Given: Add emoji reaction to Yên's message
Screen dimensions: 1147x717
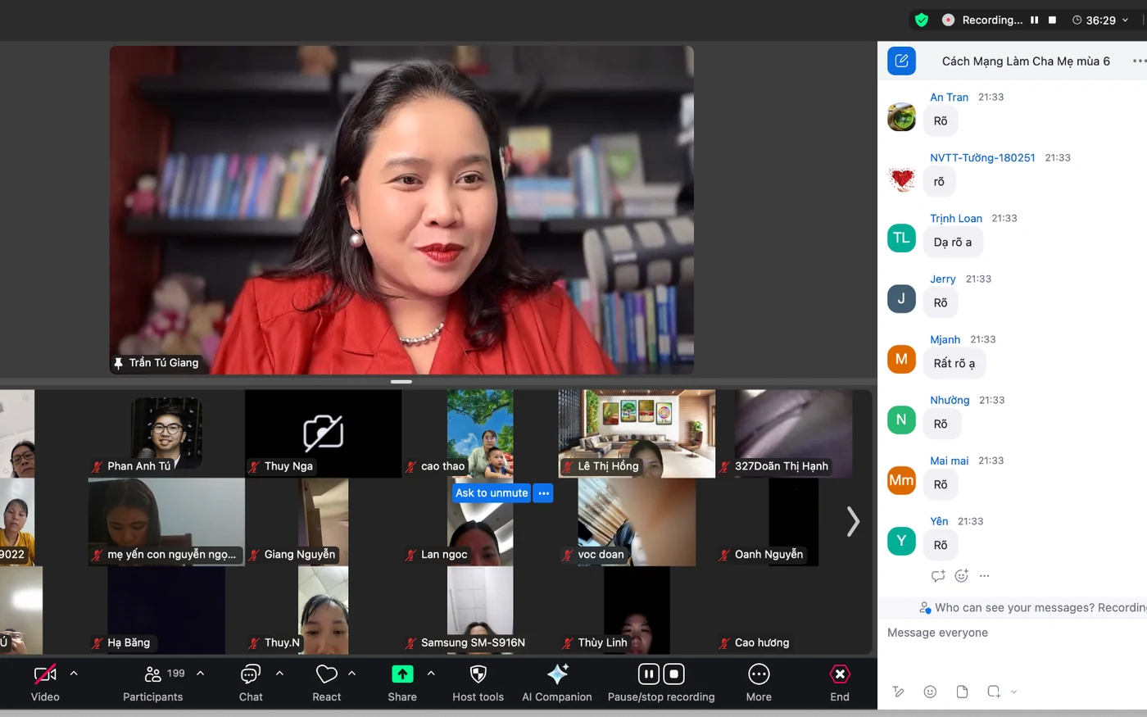Looking at the screenshot, I should coord(962,576).
